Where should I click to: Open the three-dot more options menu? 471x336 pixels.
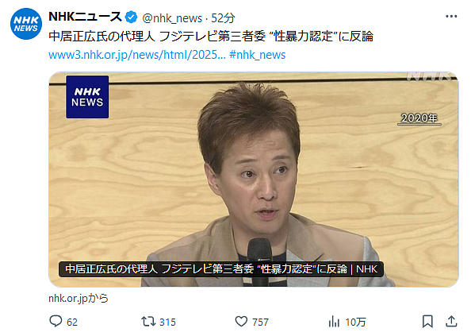pos(451,17)
